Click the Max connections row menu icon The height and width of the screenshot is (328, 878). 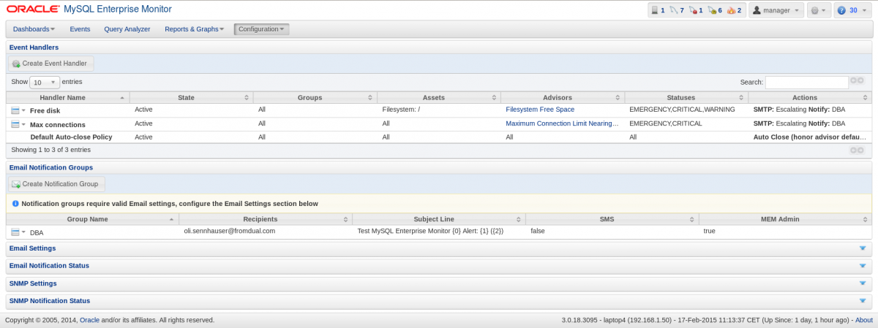coord(15,124)
